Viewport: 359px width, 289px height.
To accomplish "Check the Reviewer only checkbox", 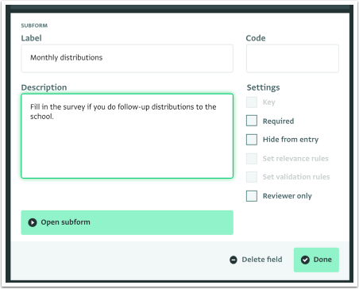I will [x=252, y=196].
